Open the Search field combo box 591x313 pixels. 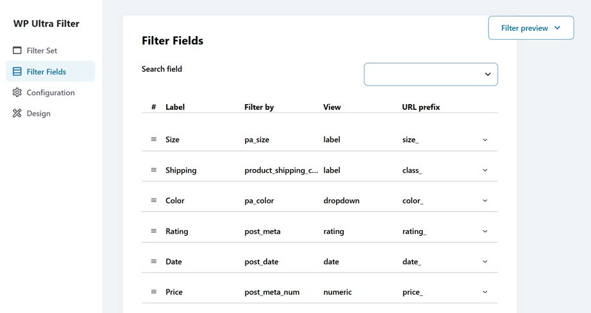click(431, 75)
